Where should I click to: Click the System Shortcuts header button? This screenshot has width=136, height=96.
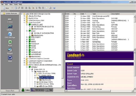click(x=10, y=14)
